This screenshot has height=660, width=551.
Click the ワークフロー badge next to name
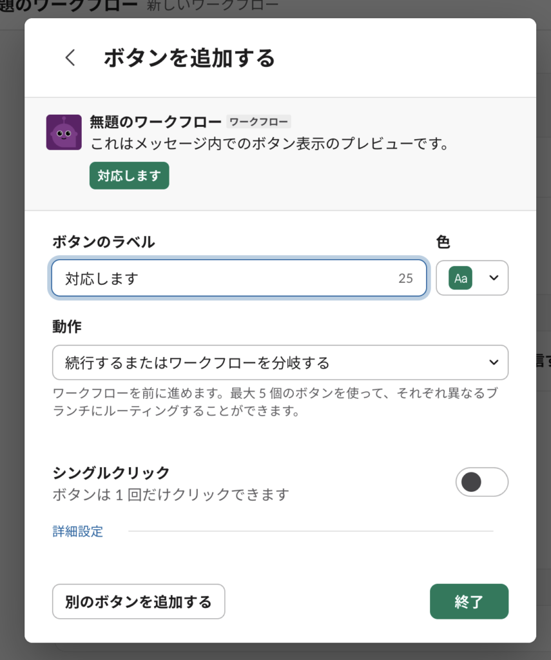(x=258, y=121)
